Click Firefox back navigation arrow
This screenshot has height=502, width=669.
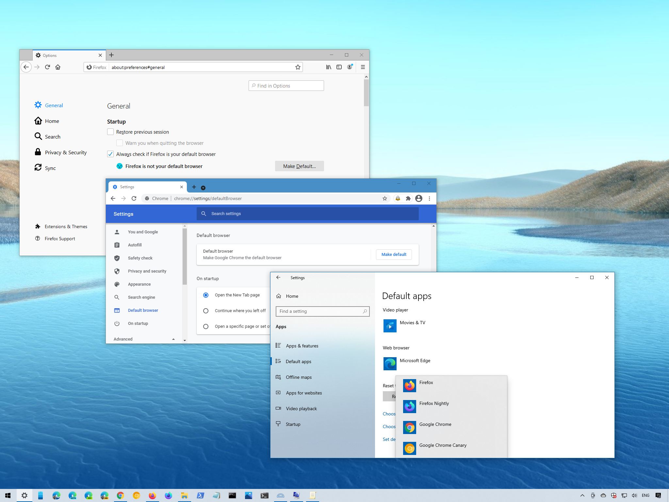[x=26, y=67]
